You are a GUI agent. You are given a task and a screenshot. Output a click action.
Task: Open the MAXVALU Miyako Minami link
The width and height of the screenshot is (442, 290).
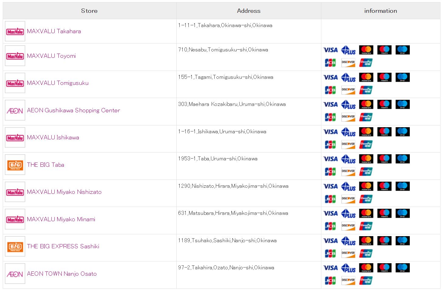[x=61, y=219]
